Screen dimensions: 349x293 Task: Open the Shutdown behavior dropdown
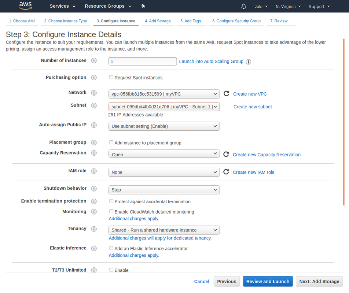pyautogui.click(x=164, y=190)
